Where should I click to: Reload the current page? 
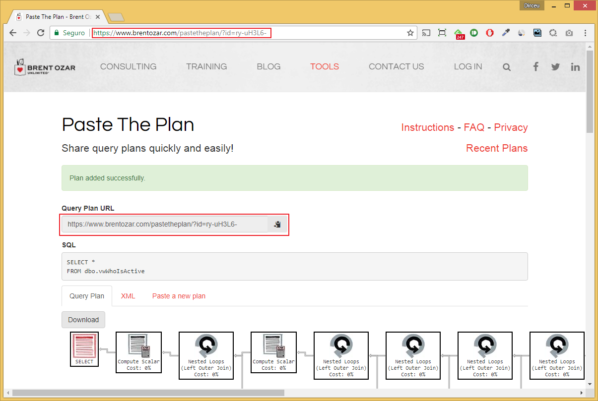41,33
